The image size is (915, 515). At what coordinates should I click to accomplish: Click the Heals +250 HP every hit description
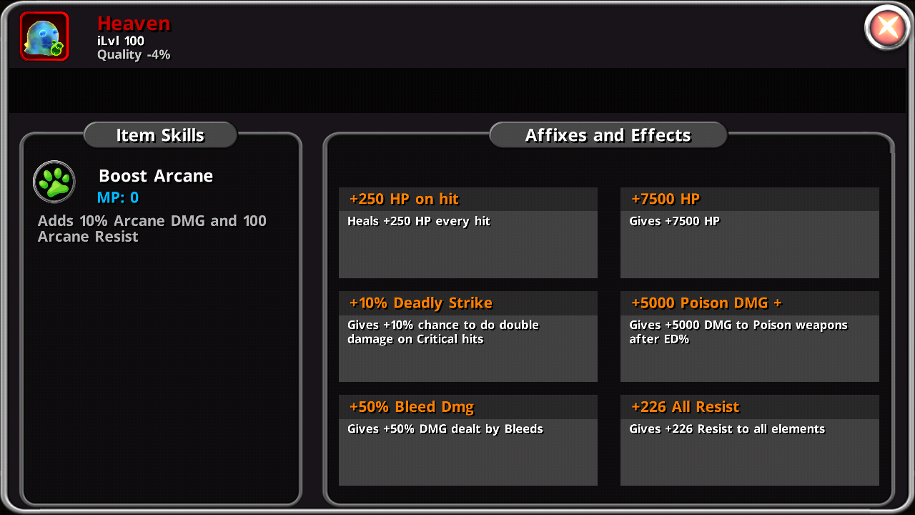419,221
